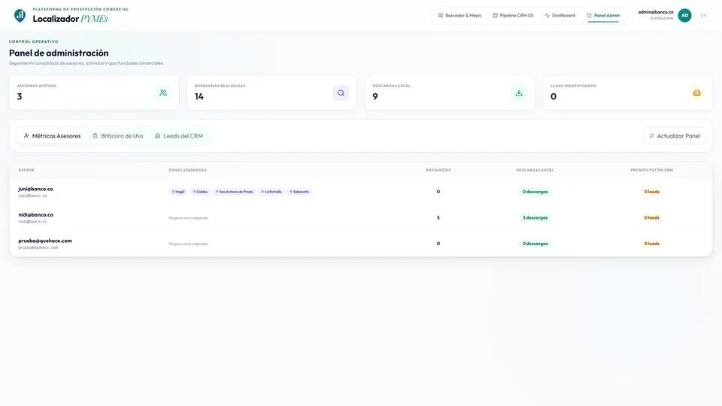
Task: Click the nidi searches count 5
Action: pyautogui.click(x=438, y=218)
